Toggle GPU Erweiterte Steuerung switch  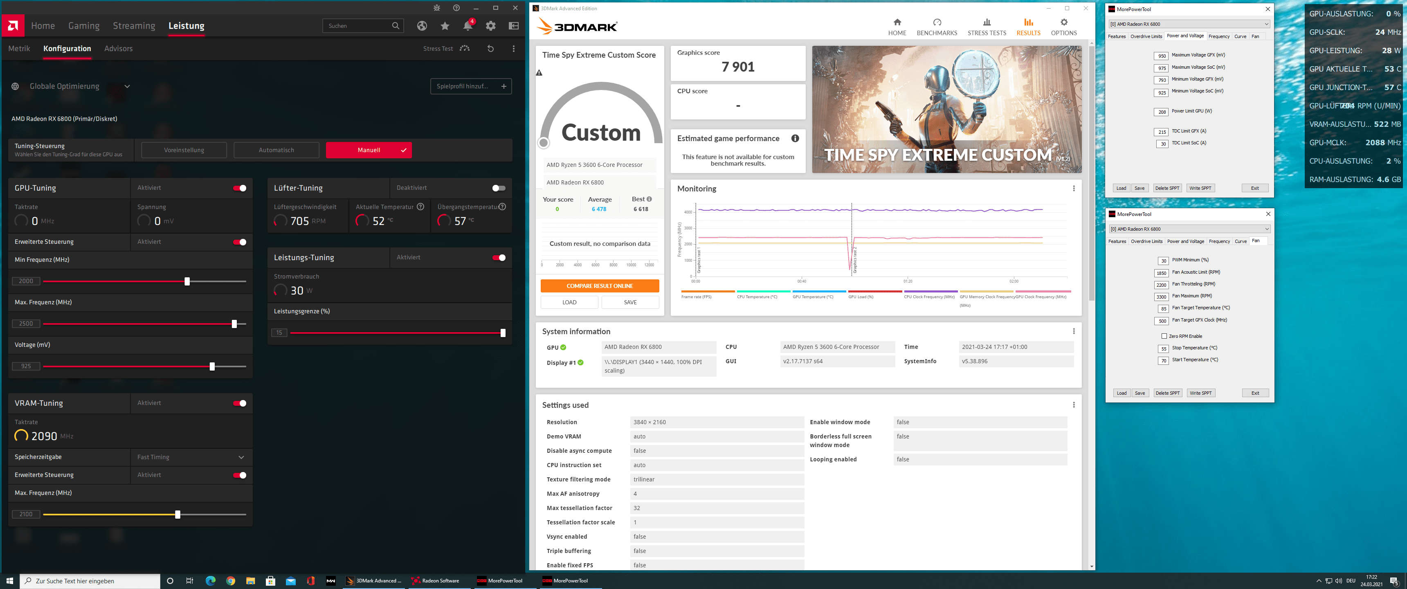(239, 242)
